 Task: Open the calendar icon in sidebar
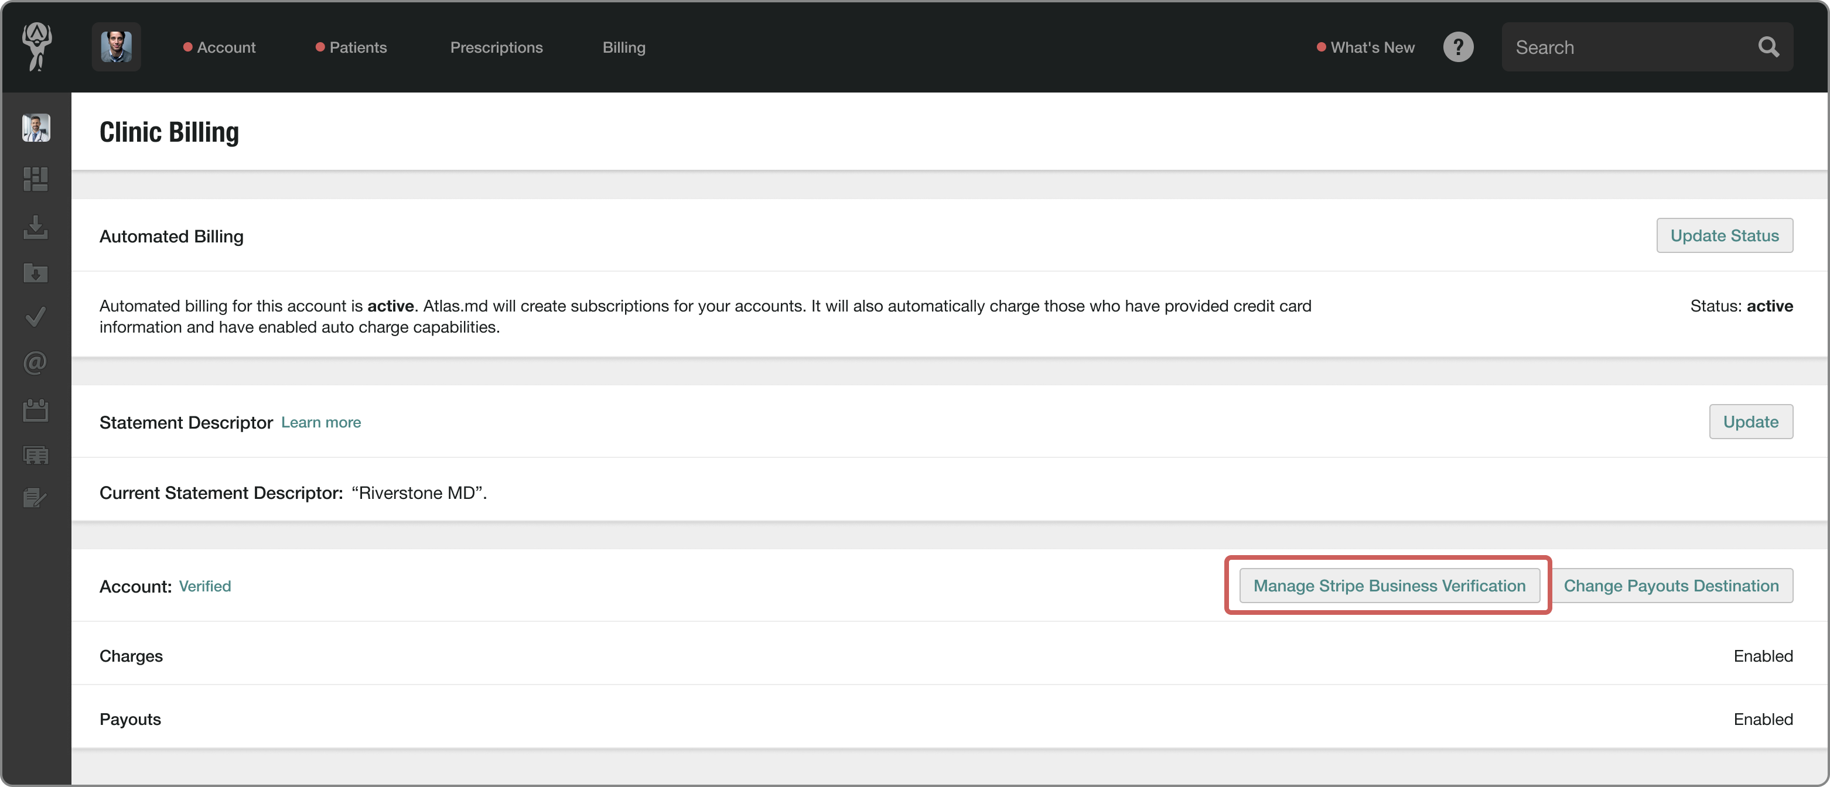(36, 410)
